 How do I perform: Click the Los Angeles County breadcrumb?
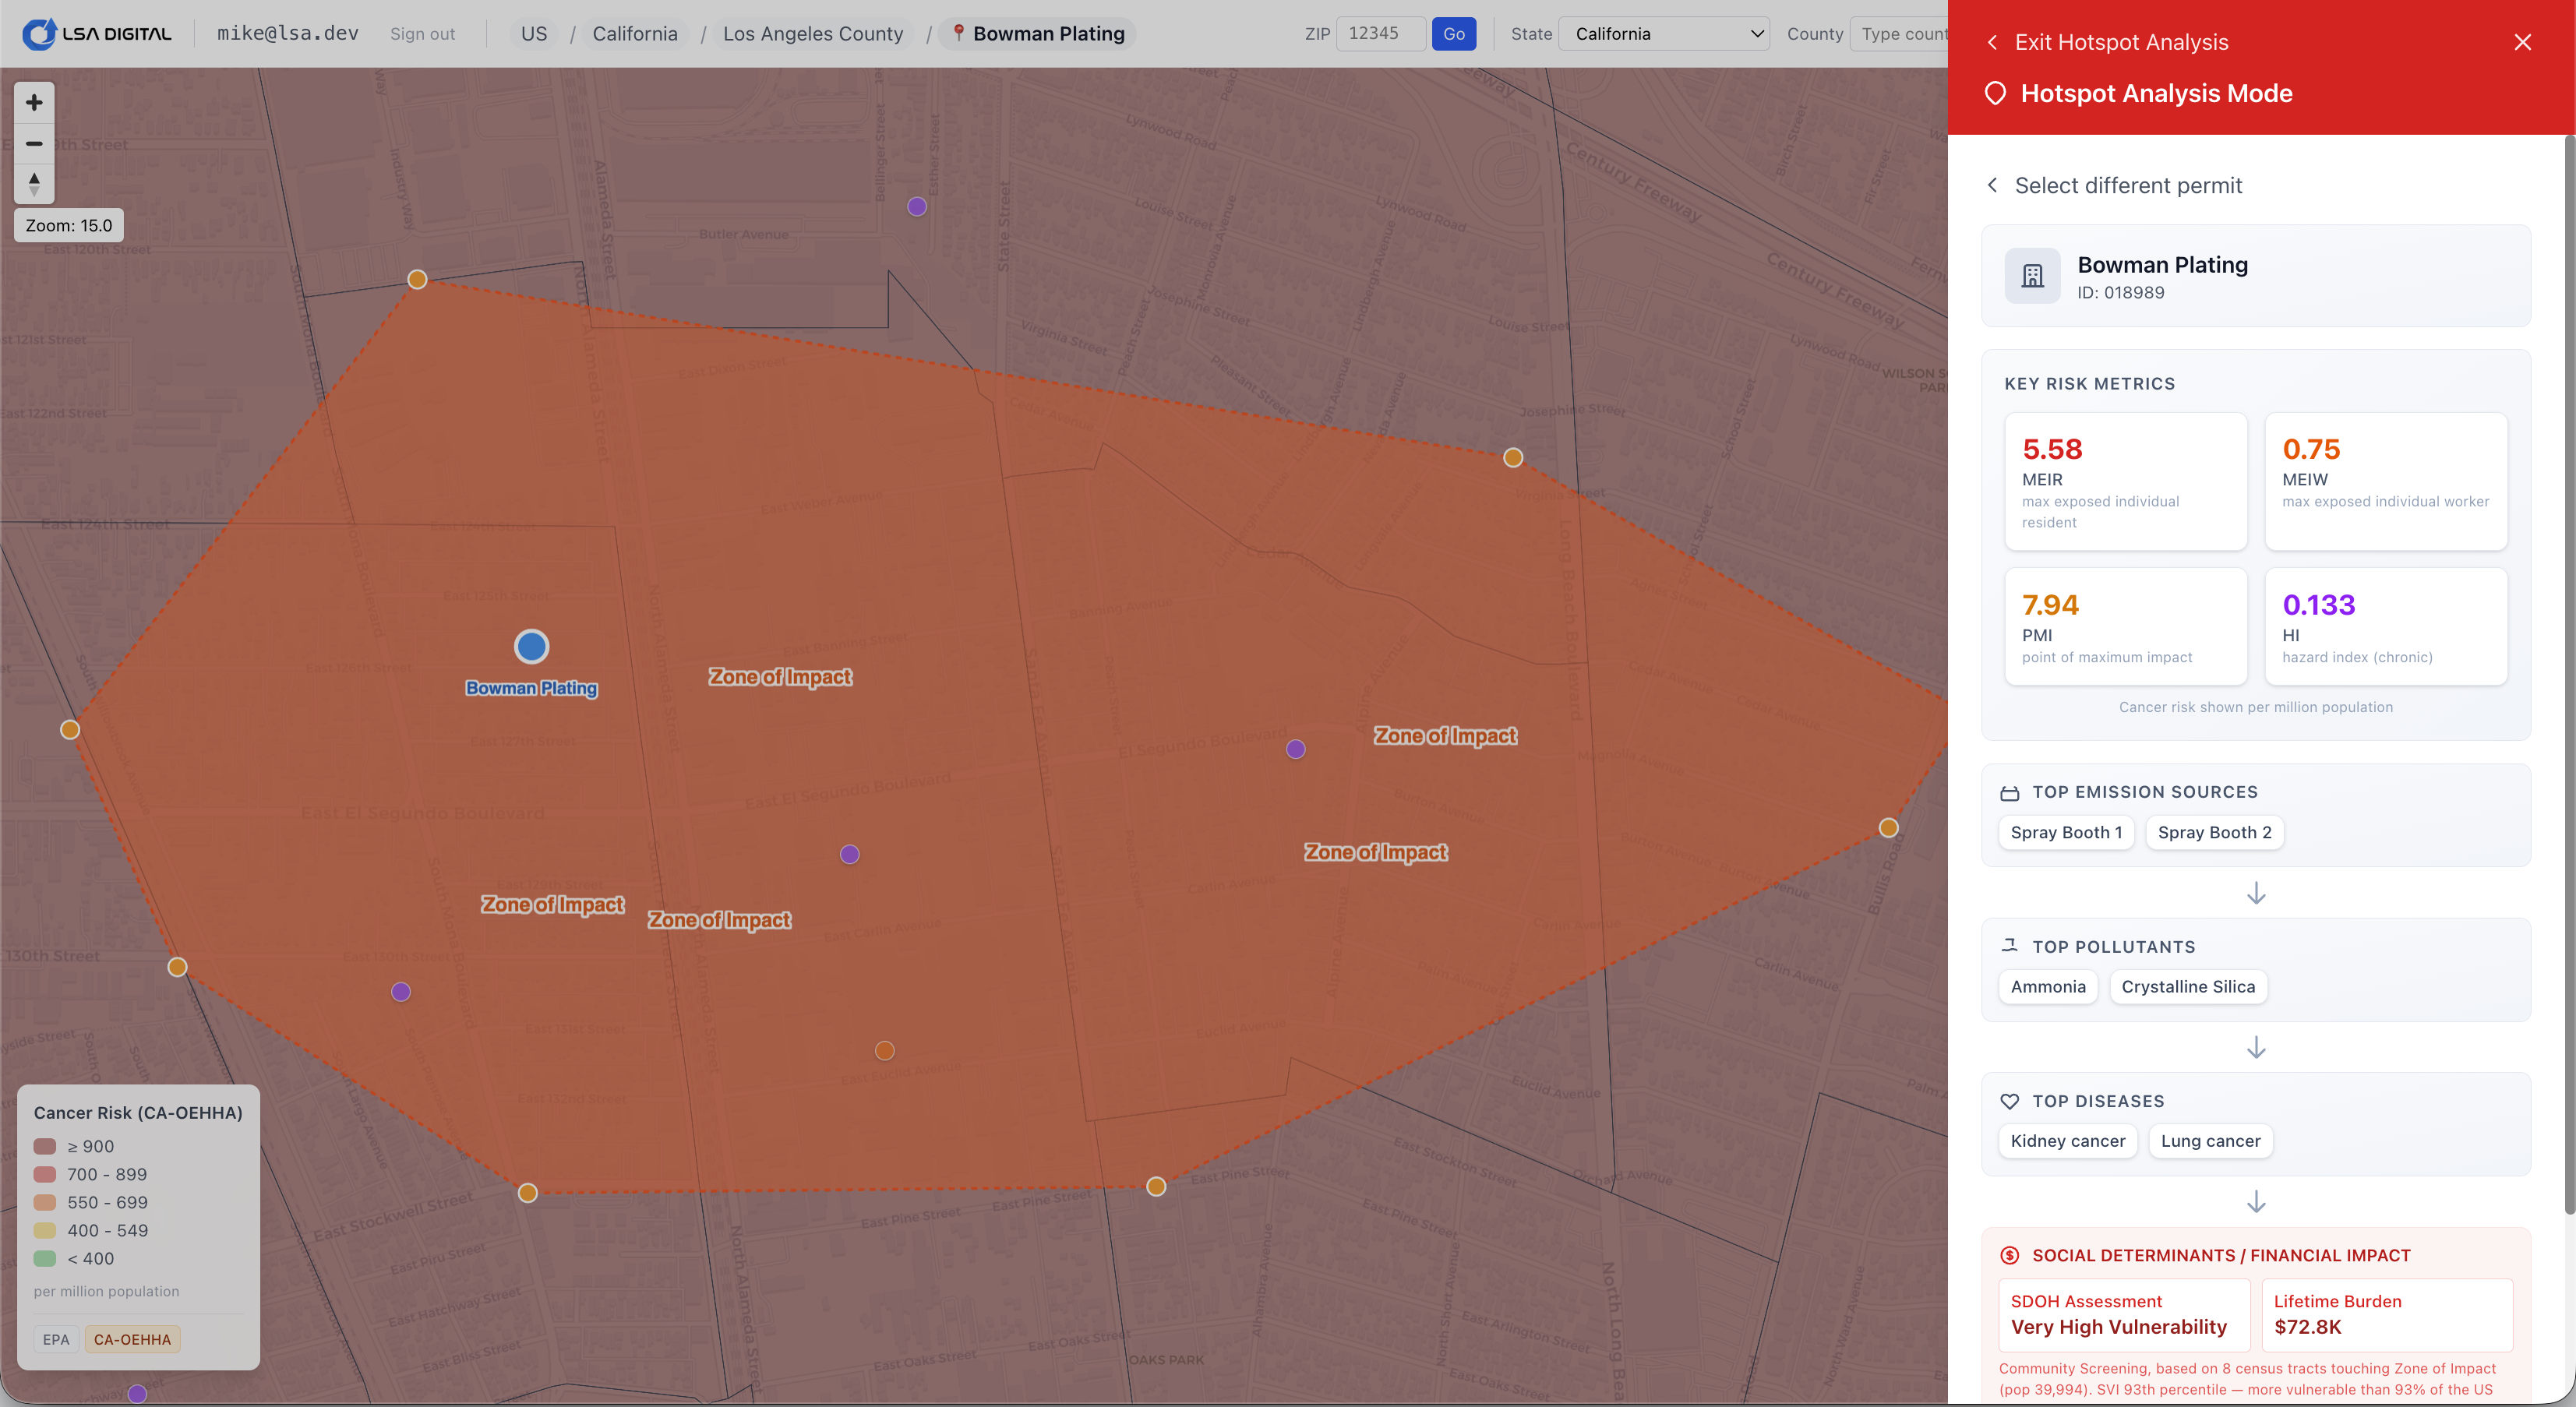813,34
